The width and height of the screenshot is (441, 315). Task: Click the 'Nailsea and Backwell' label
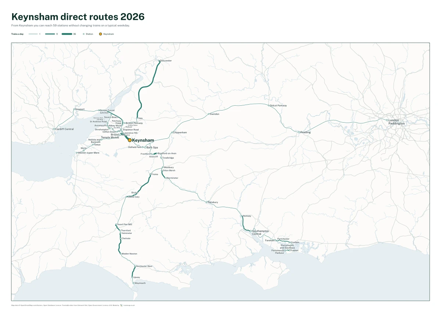[94, 141]
